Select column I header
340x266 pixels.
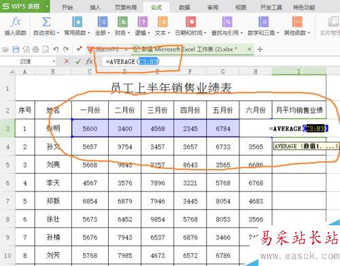pos(299,72)
